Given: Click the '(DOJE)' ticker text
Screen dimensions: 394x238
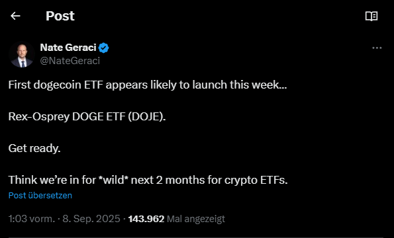Looking at the screenshot, I should (147, 116).
